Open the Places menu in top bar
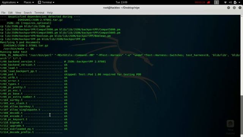The image size is (243, 137). click(x=29, y=2)
